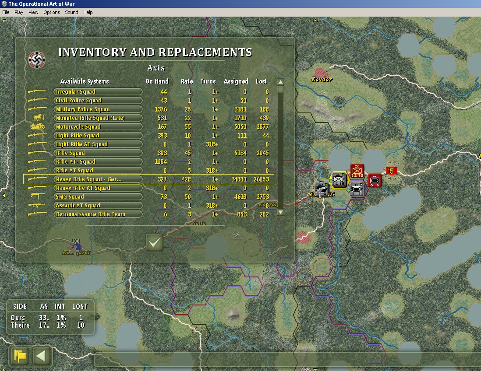Click the On Hand column header
Screen dimensions: 481x371
(x=157, y=81)
